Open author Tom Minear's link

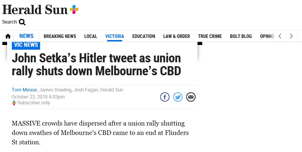pyautogui.click(x=24, y=90)
